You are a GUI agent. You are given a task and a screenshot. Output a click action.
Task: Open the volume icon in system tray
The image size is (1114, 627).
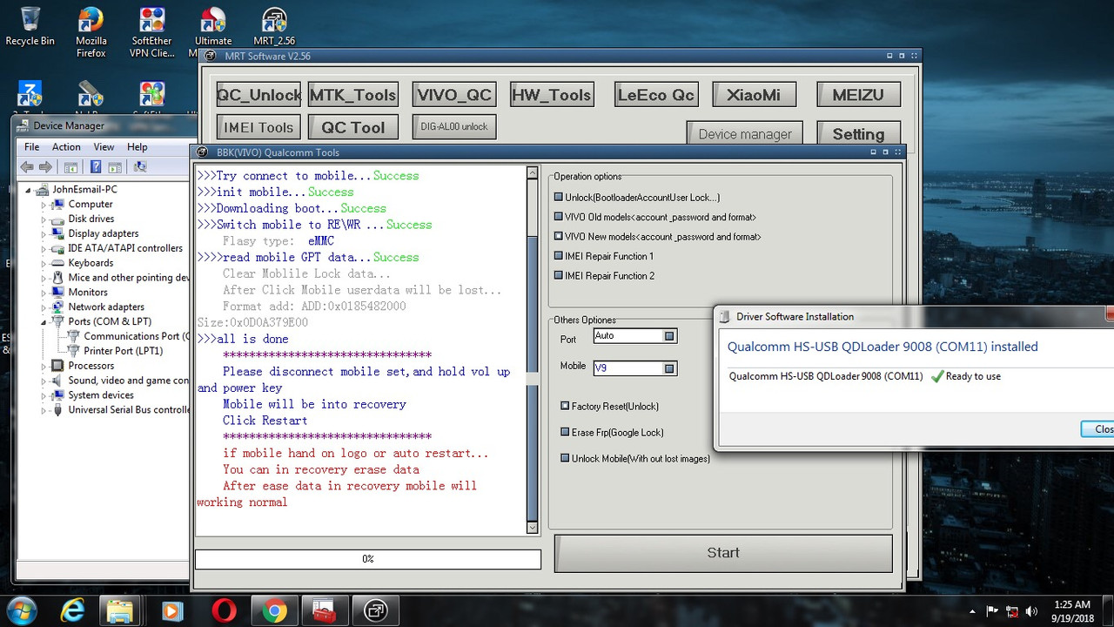coord(1031,610)
